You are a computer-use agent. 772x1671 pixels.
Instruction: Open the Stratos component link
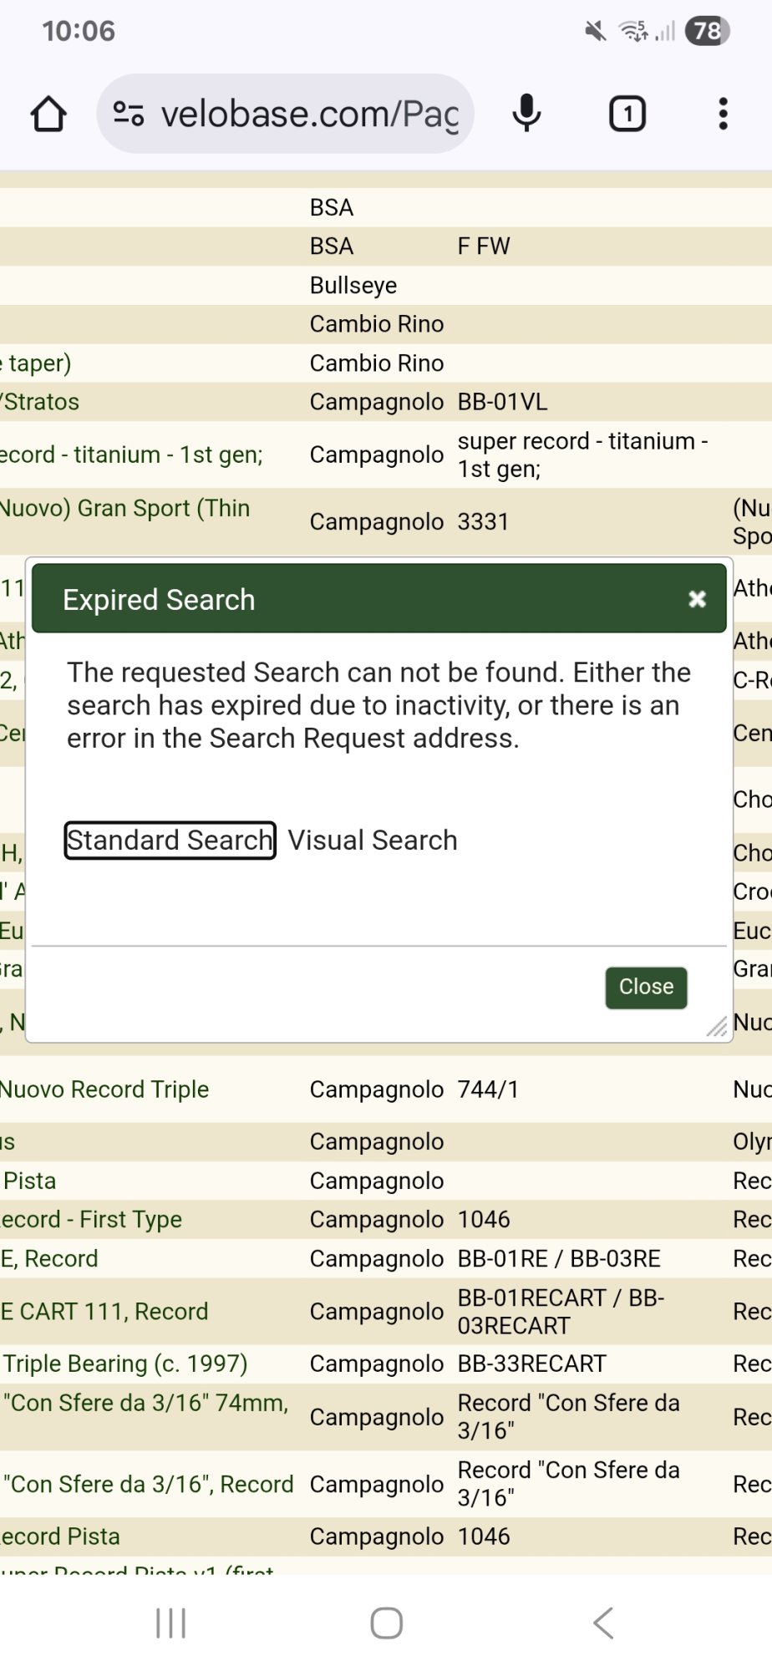tap(42, 402)
